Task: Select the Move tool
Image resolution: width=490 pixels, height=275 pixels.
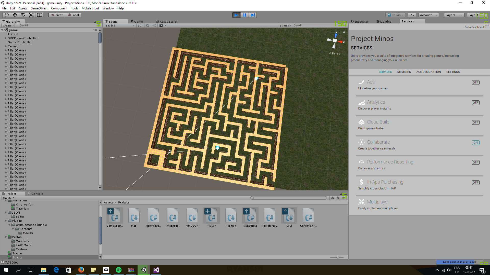Action: click(15, 15)
